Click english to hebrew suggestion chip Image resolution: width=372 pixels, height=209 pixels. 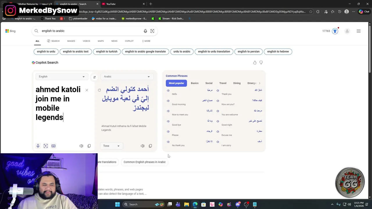pos(278,51)
